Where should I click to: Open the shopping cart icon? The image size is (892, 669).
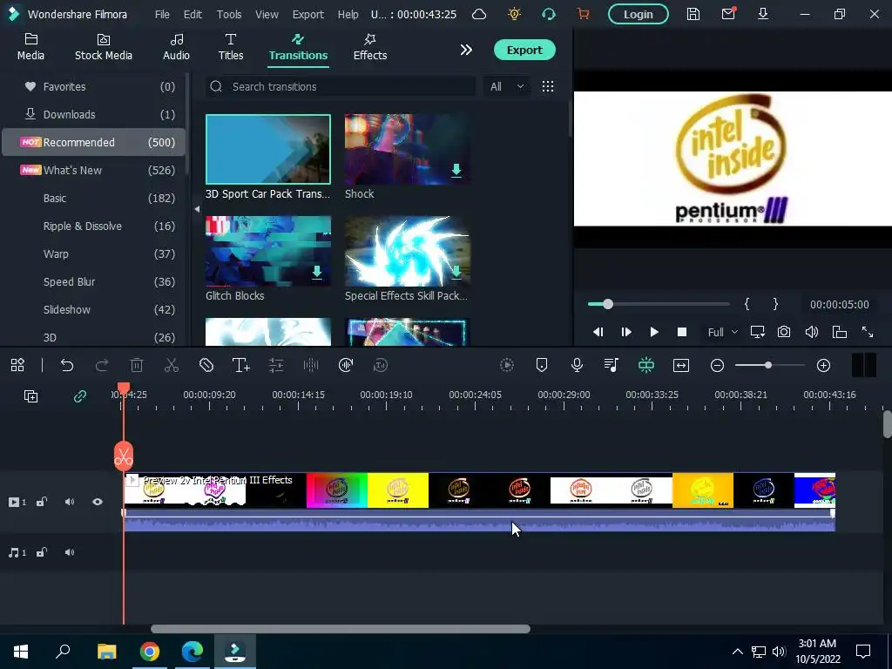coord(583,14)
